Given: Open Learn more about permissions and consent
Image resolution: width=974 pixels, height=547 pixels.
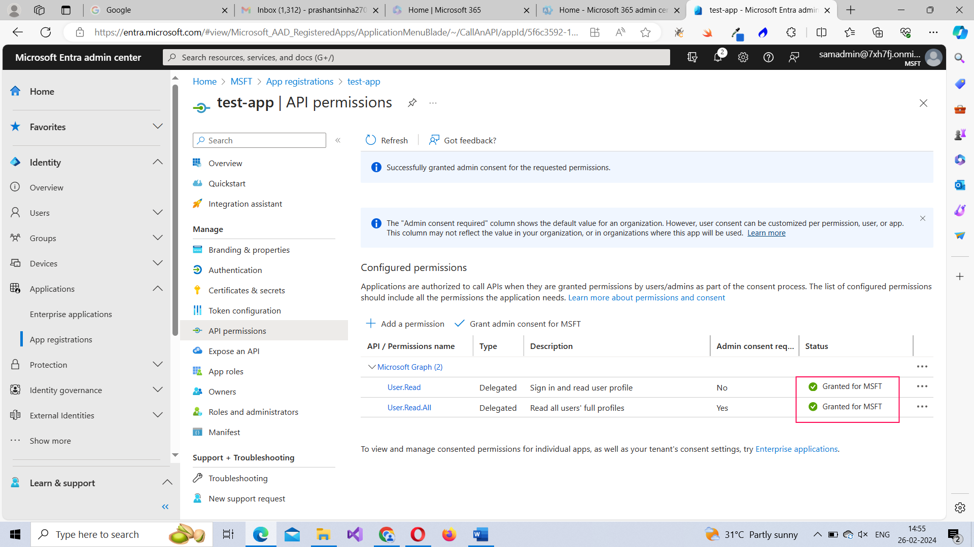Looking at the screenshot, I should click(646, 298).
